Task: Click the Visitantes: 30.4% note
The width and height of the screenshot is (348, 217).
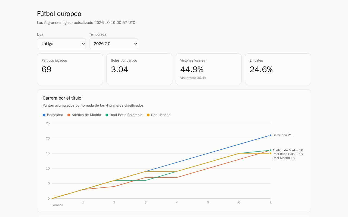Action: coord(193,78)
